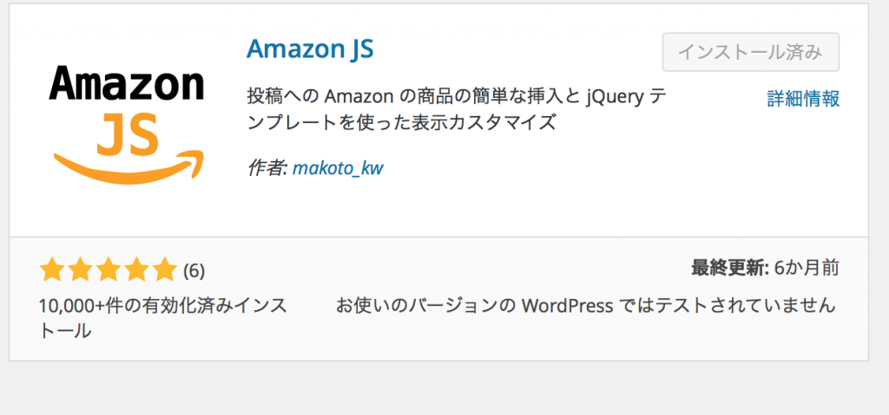Screen dimensions: 889x415
Task: Click the "作者:" author label
Action: pyautogui.click(x=267, y=168)
